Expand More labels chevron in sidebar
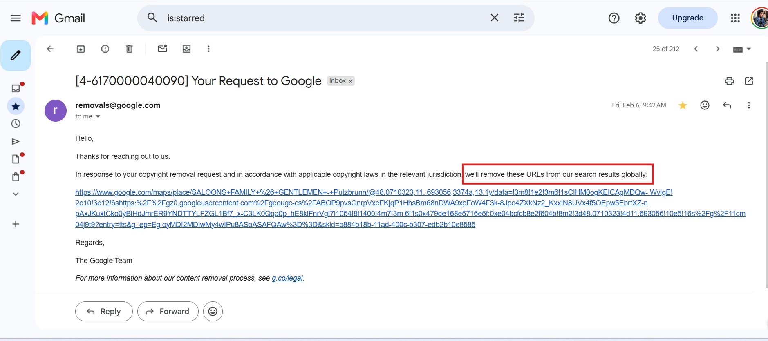The image size is (768, 341). [16, 194]
